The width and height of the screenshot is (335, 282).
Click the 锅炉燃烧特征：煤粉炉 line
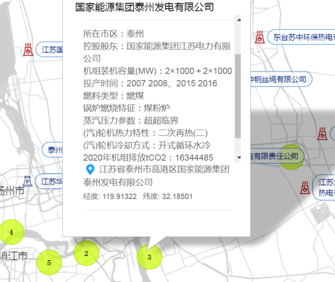126,108
